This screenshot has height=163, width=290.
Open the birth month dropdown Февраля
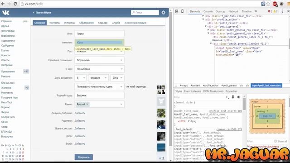[98, 78]
